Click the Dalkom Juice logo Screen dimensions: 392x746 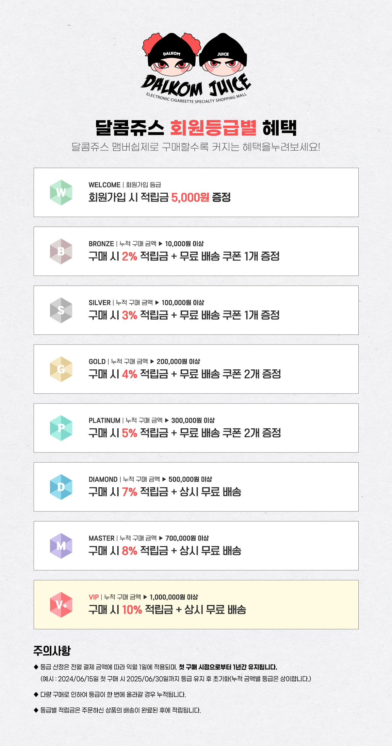[196, 68]
